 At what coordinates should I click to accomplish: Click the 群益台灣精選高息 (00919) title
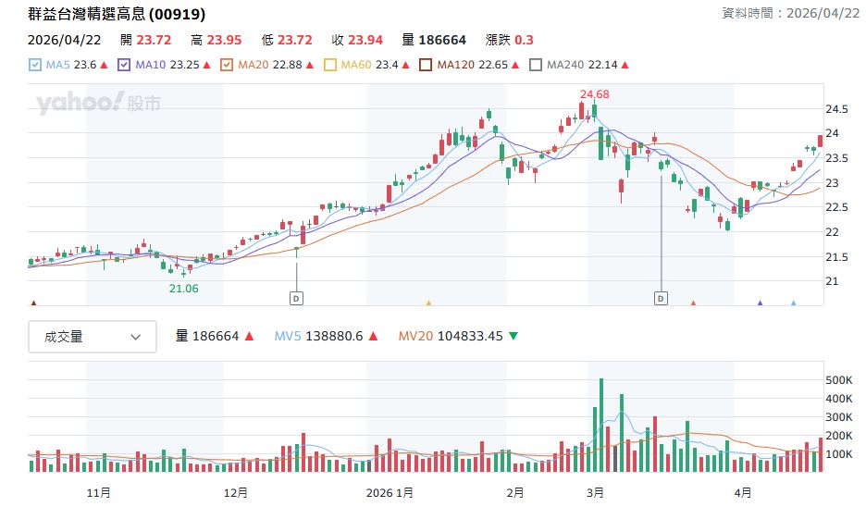[x=117, y=14]
